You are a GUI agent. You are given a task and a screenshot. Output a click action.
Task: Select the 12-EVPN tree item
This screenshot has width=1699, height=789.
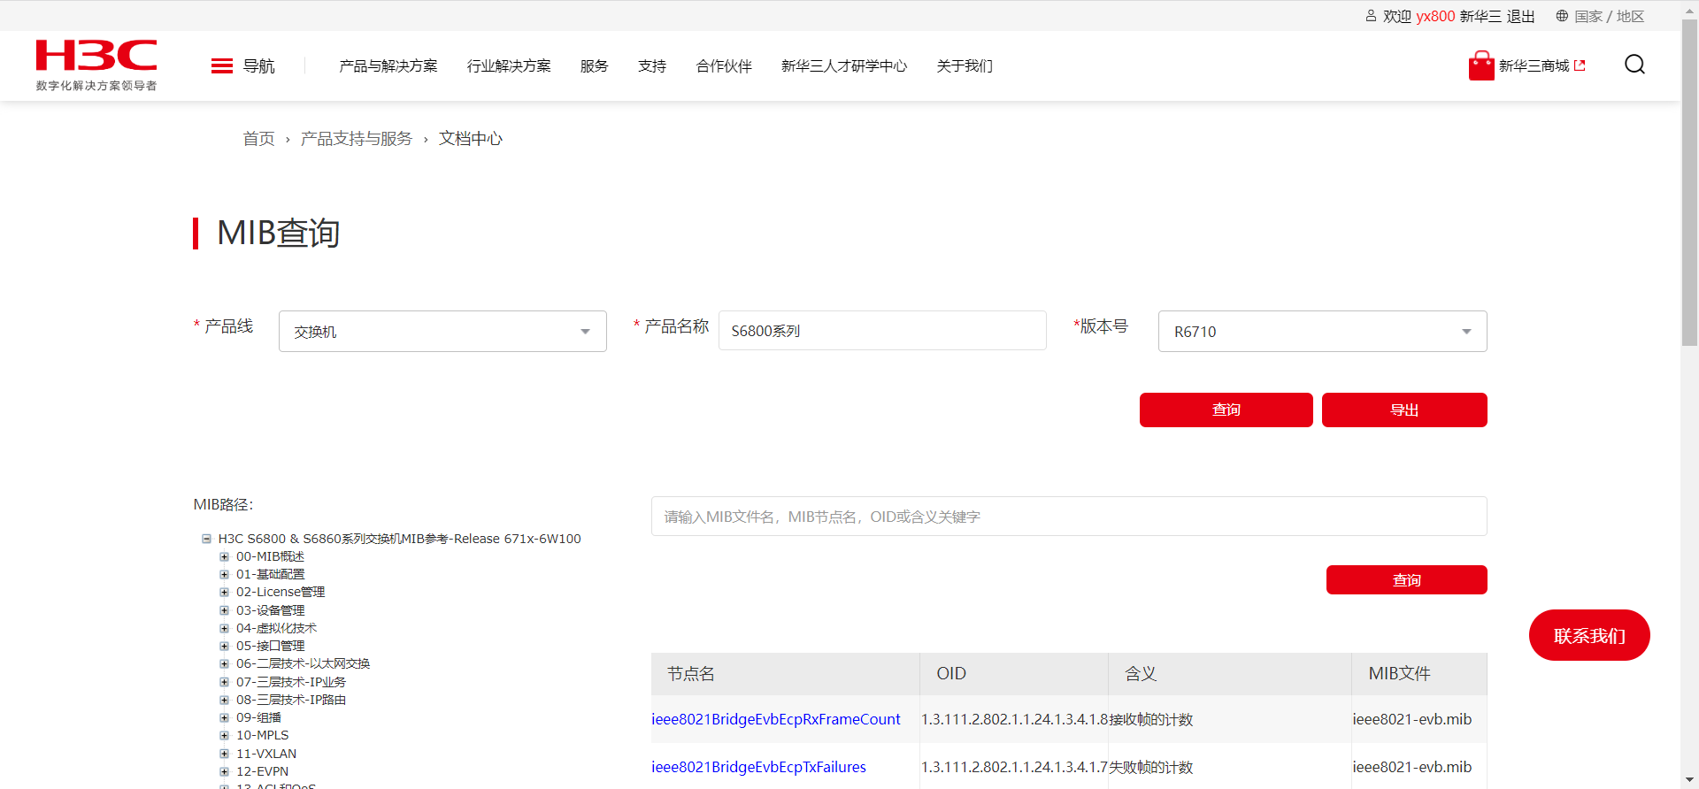pyautogui.click(x=262, y=771)
